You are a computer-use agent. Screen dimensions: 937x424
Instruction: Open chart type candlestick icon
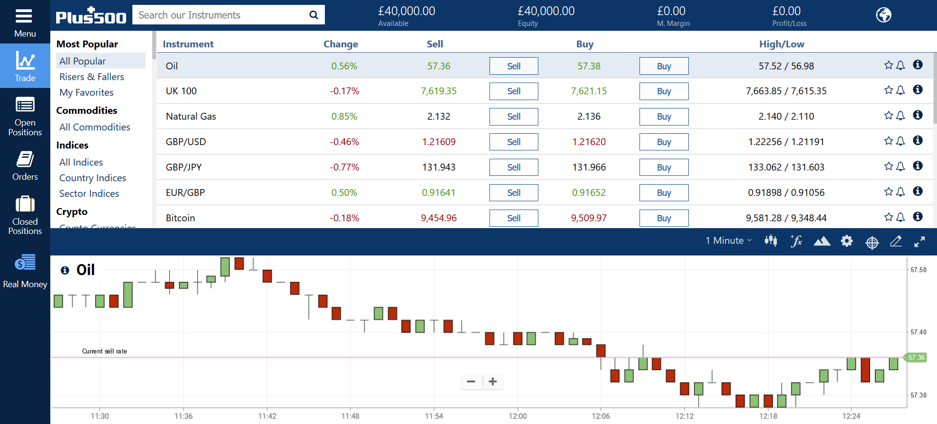[x=771, y=241]
